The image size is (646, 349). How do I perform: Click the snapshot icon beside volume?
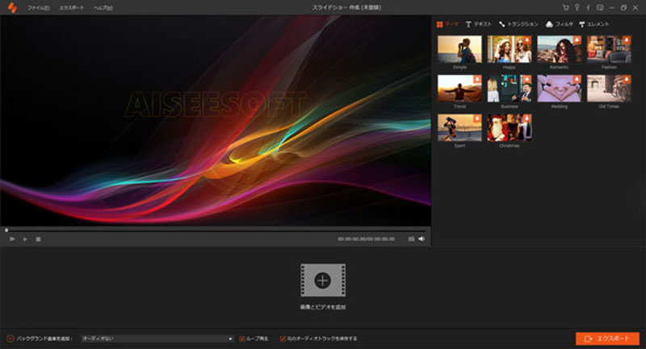411,239
